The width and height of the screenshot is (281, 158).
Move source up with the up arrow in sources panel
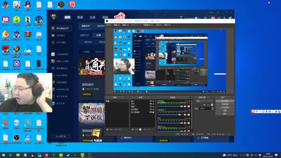point(145,130)
